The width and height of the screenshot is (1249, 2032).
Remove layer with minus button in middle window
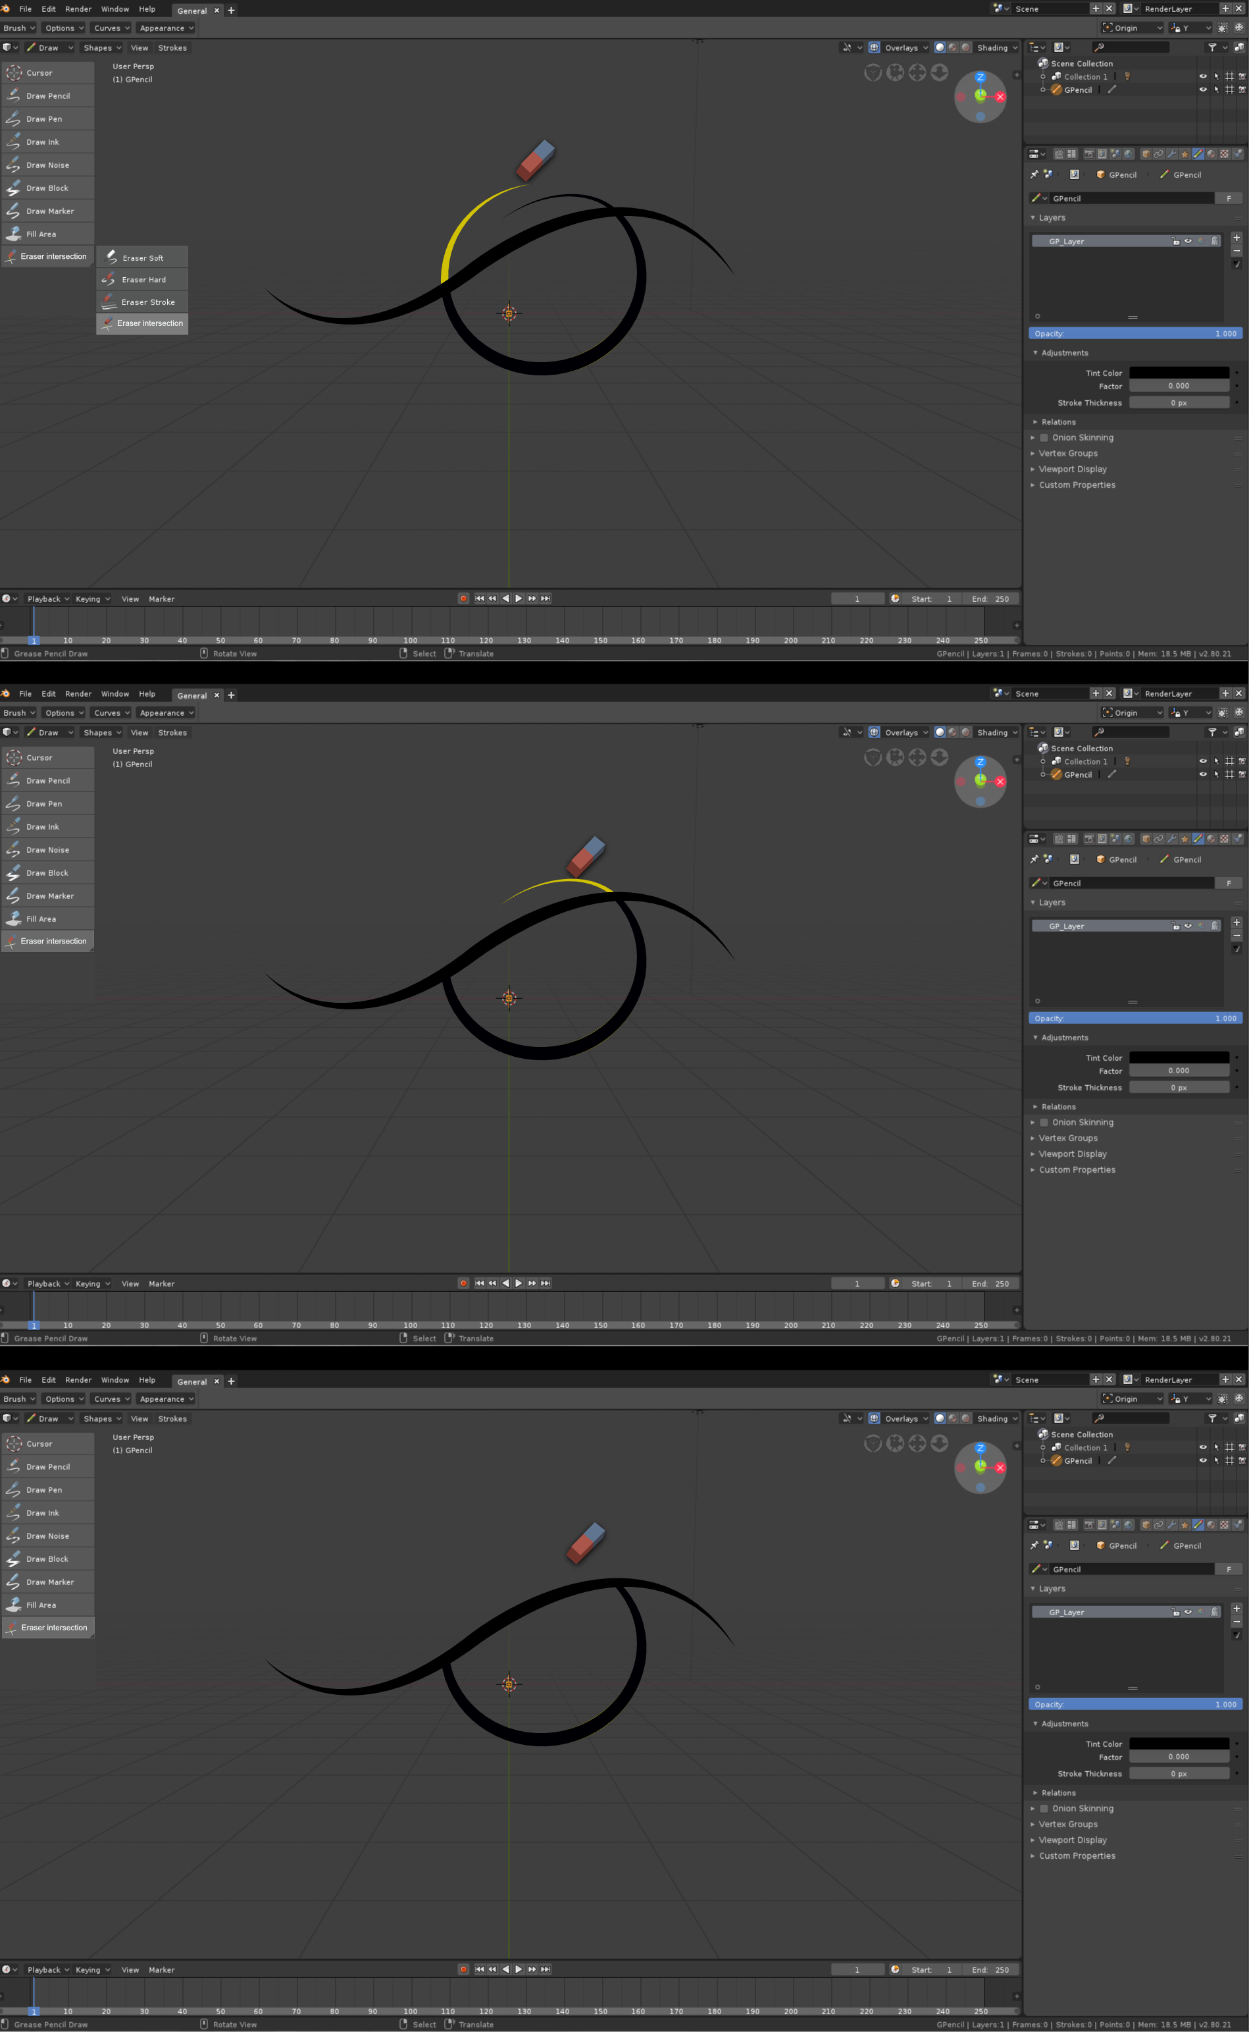click(1236, 936)
